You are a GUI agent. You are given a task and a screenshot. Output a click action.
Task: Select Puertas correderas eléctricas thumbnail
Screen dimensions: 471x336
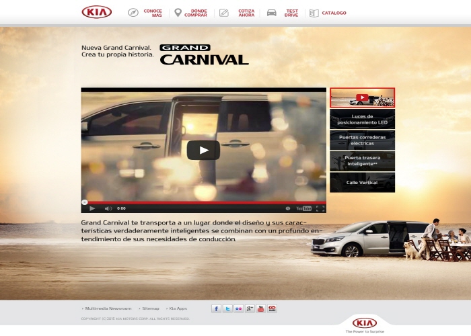(x=362, y=140)
